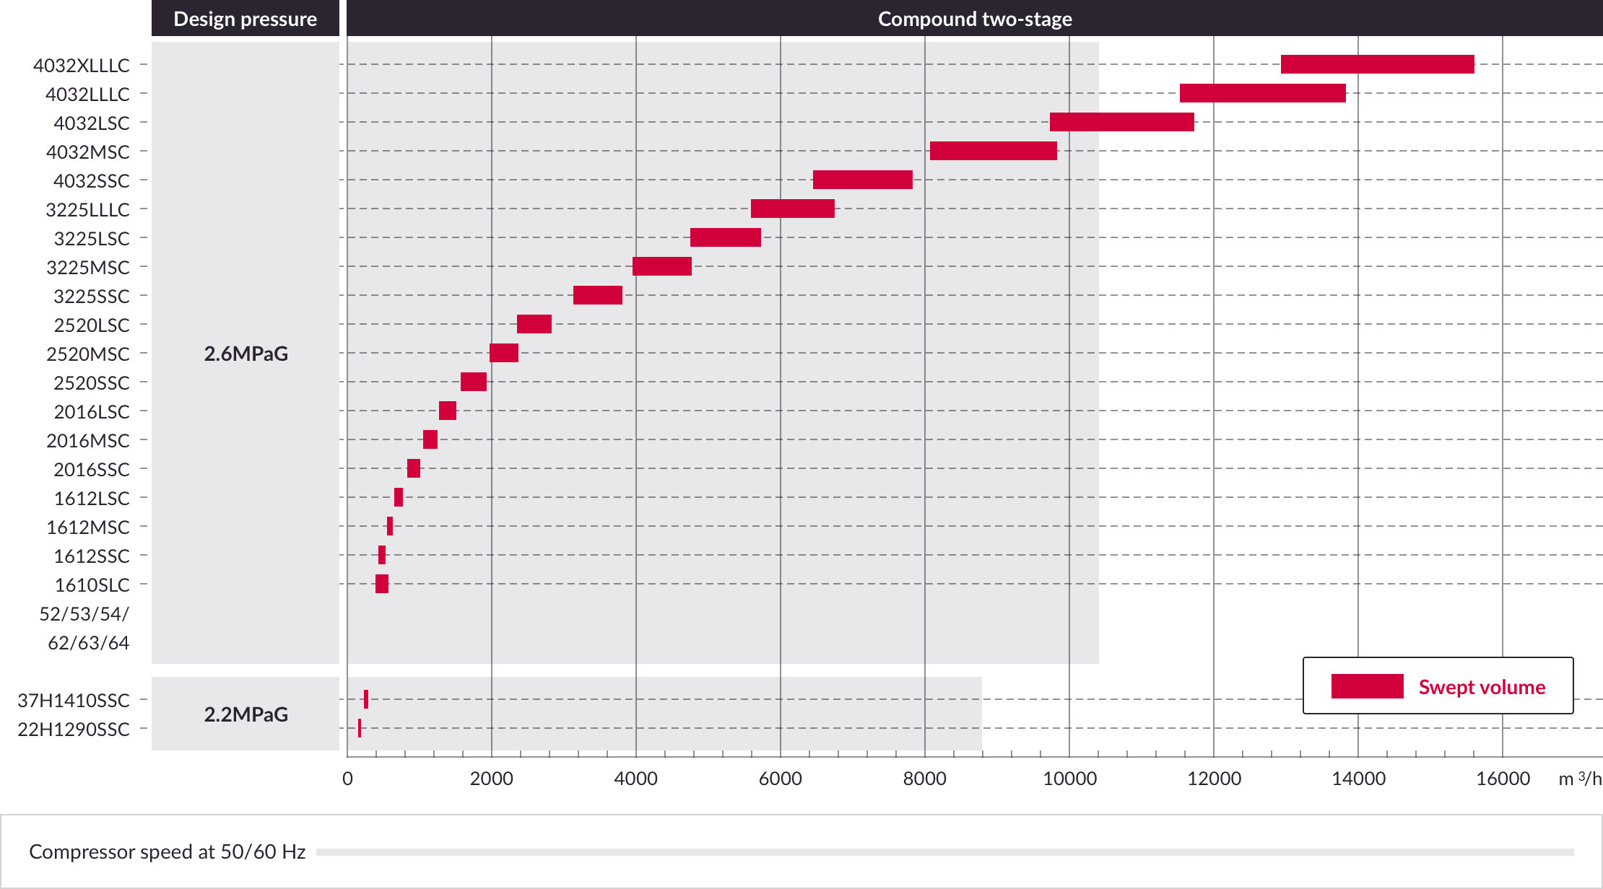This screenshot has width=1603, height=889.
Task: Click the 4032LLLC red range bar
Action: pos(1262,93)
